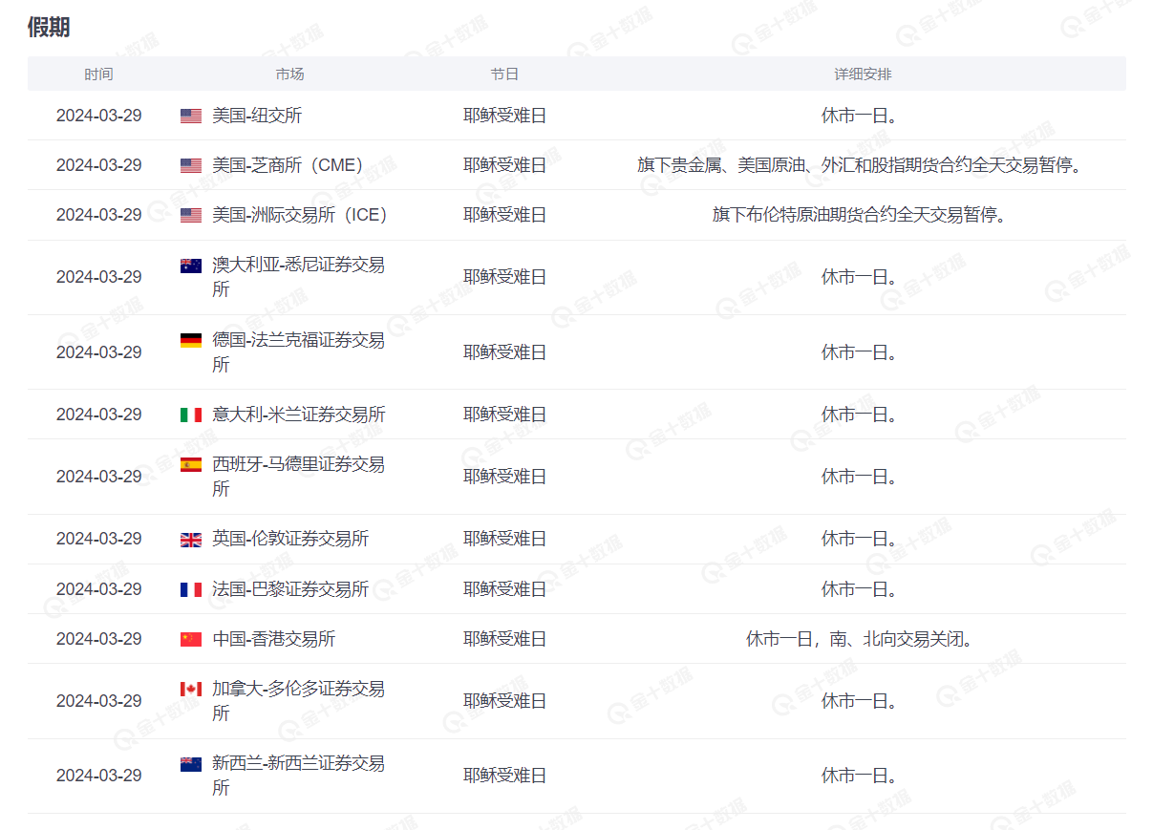Click the New Zealand flag in last row
The width and height of the screenshot is (1153, 830).
click(x=191, y=765)
